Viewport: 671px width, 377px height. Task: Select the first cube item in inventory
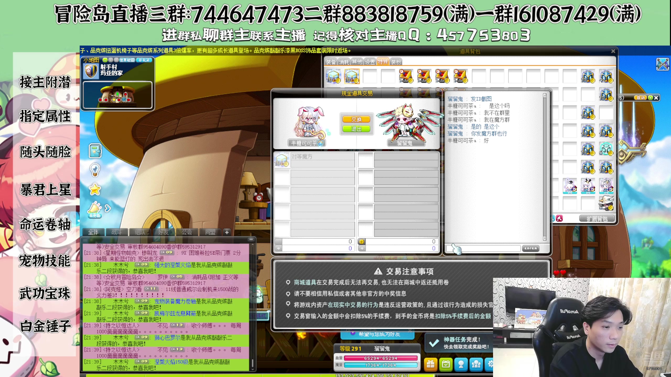(x=333, y=76)
